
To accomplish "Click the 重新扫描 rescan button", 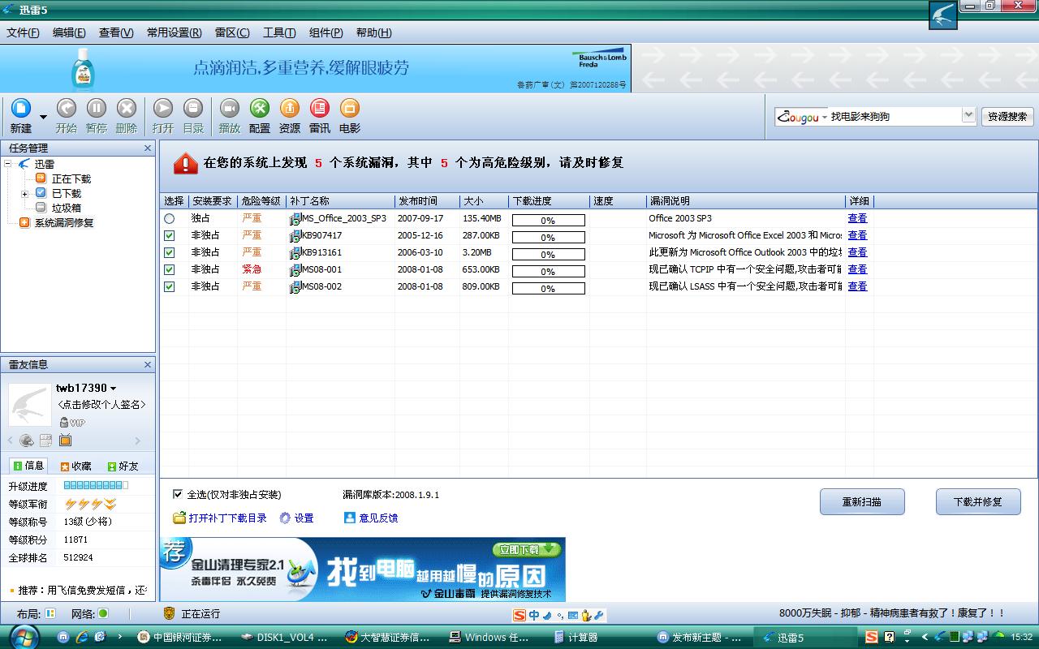I will [x=862, y=502].
